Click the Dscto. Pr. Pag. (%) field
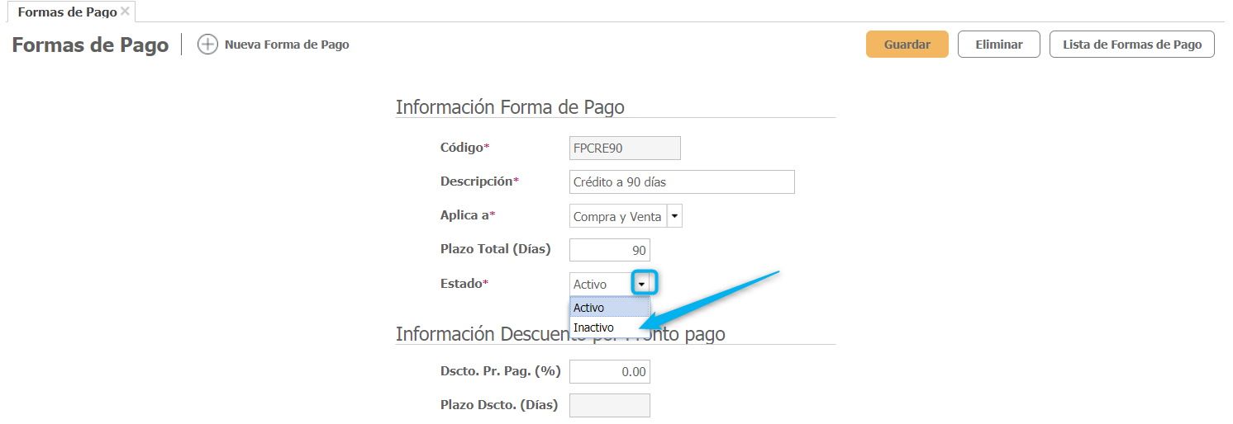The image size is (1233, 424). pyautogui.click(x=609, y=372)
